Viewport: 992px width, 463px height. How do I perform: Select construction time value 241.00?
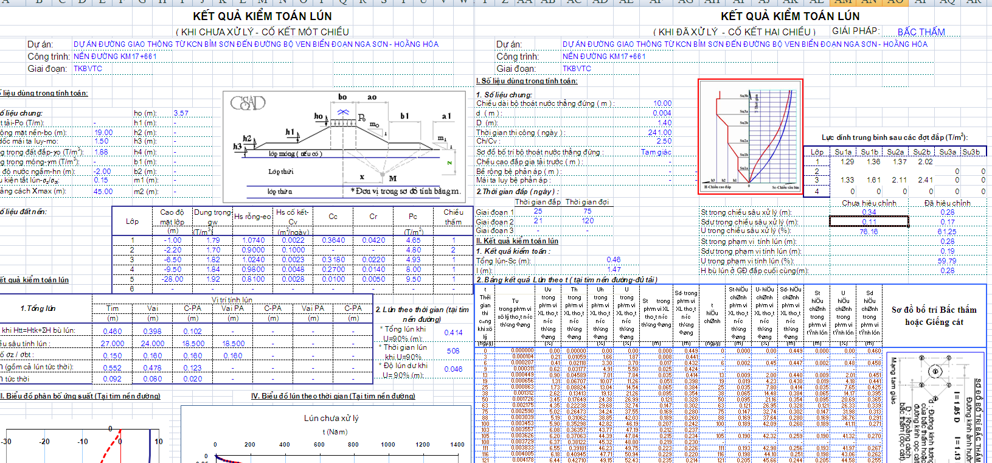[x=660, y=133]
